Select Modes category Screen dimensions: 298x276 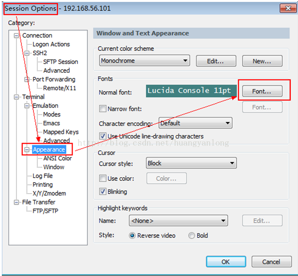(52, 114)
